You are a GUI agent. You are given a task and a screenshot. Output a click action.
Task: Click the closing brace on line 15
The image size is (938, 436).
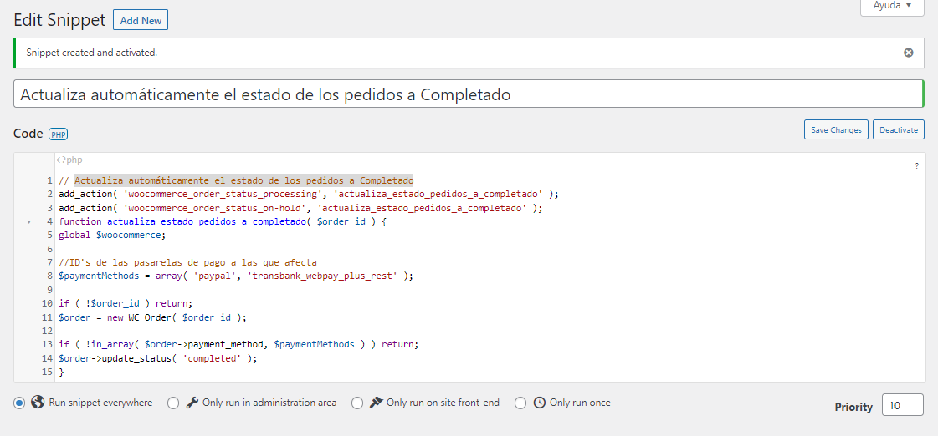(x=61, y=372)
